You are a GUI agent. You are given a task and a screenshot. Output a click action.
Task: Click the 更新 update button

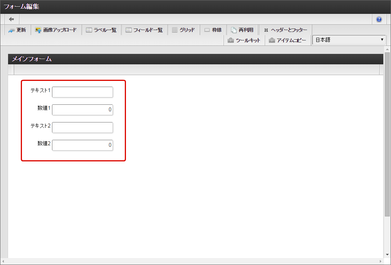(x=17, y=30)
